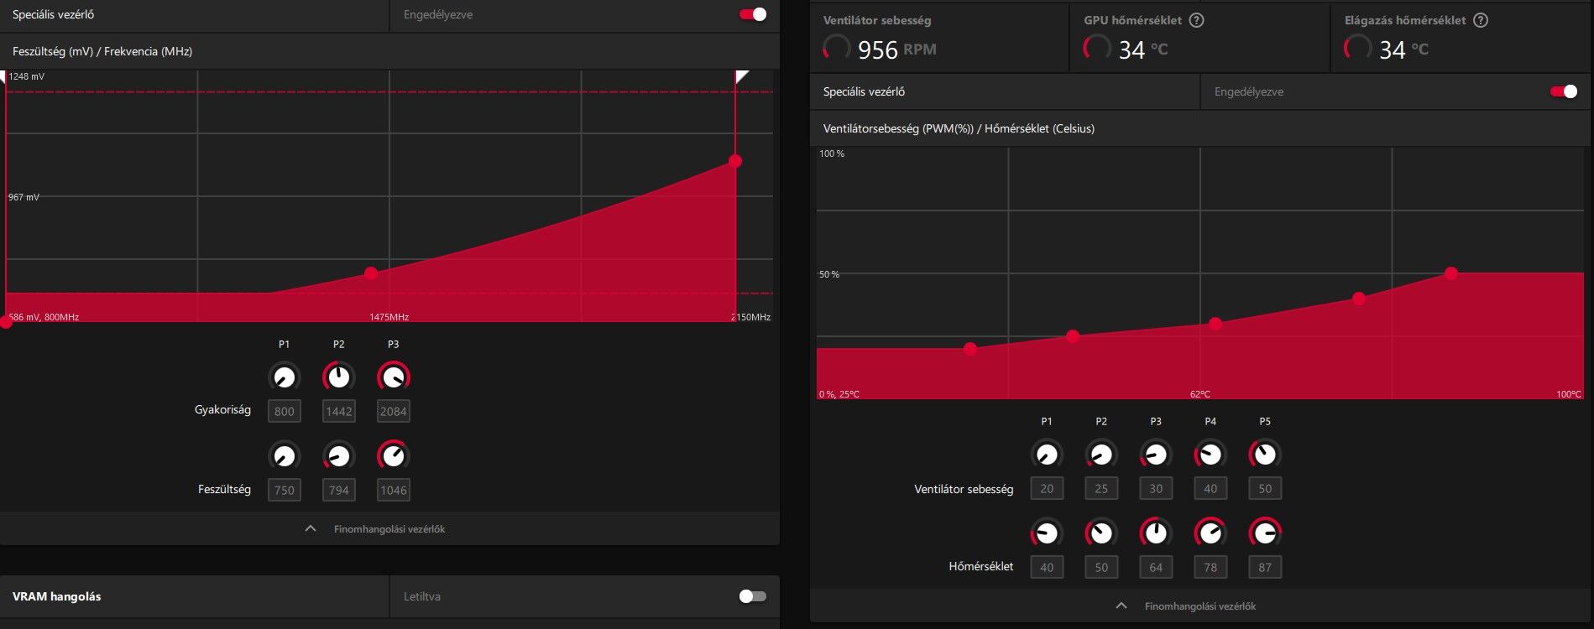Viewport: 1594px width, 629px height.
Task: Click the P3 temperature dial knob
Action: 1156,533
